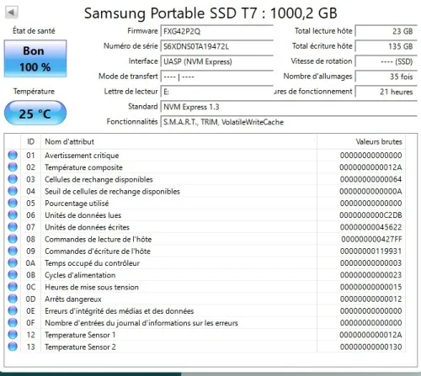Select attribute Temps occupé du contrôleur
This screenshot has height=376, width=421.
click(x=92, y=263)
